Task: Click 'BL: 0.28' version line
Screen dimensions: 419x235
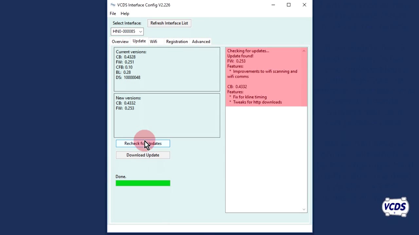Action: point(123,72)
